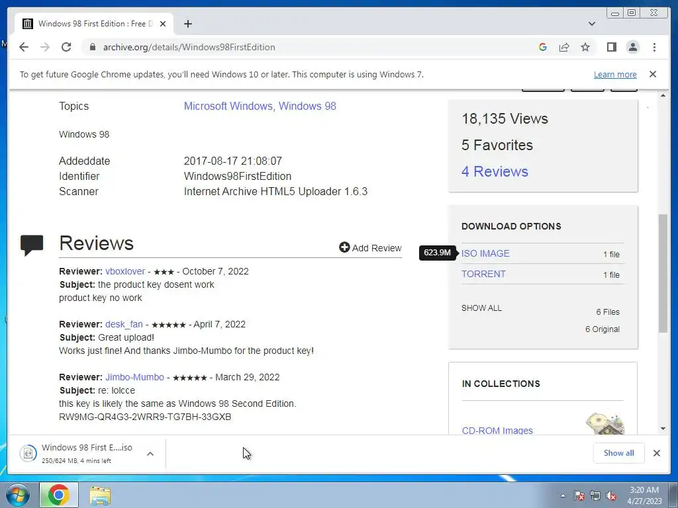Viewport: 678px width, 508px height.
Task: Click the vertical scrollbar thumb
Action: pyautogui.click(x=663, y=273)
